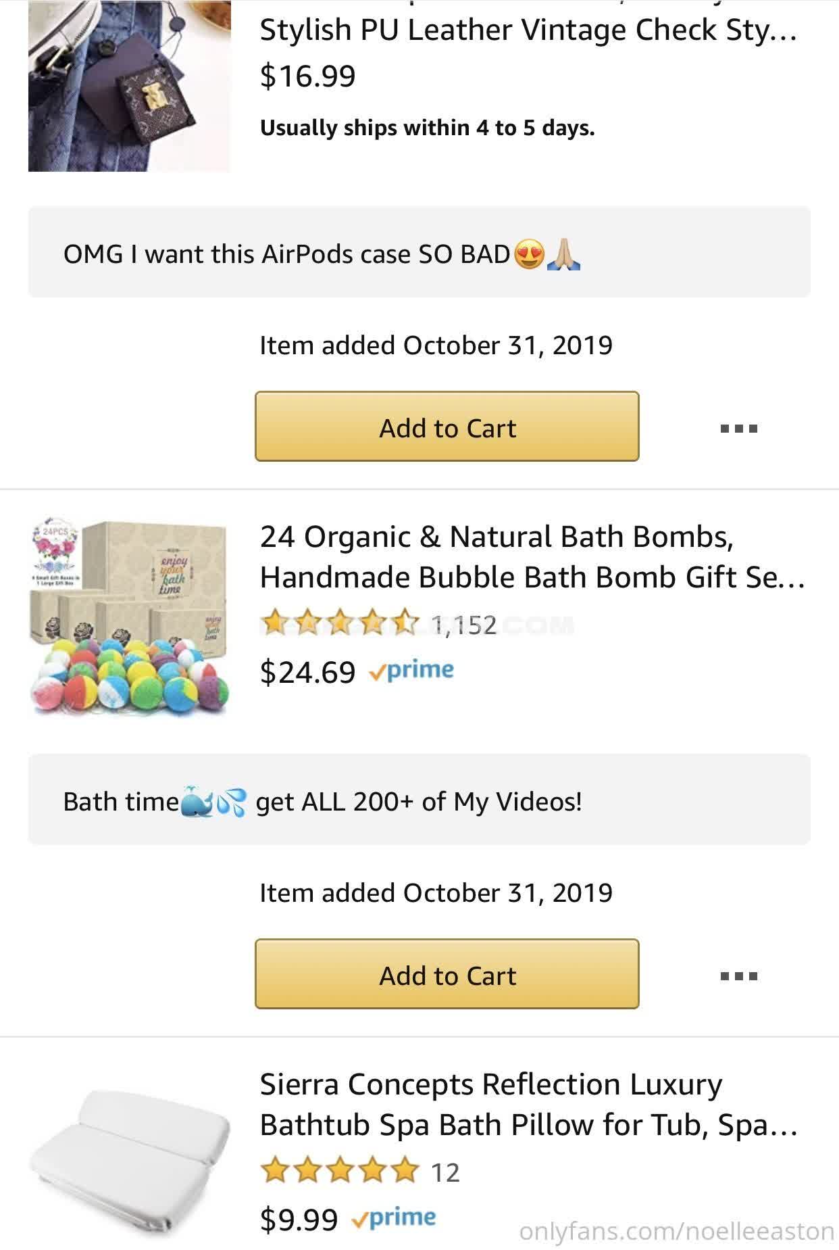View bath bombs star rating
This screenshot has height=1250, width=839.
tap(340, 624)
